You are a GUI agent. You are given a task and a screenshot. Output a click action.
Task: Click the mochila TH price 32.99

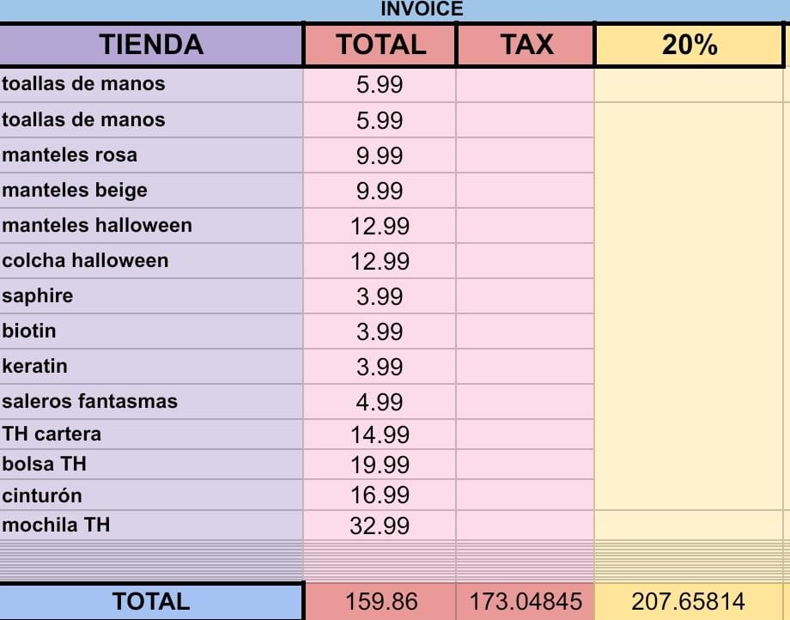tap(380, 526)
